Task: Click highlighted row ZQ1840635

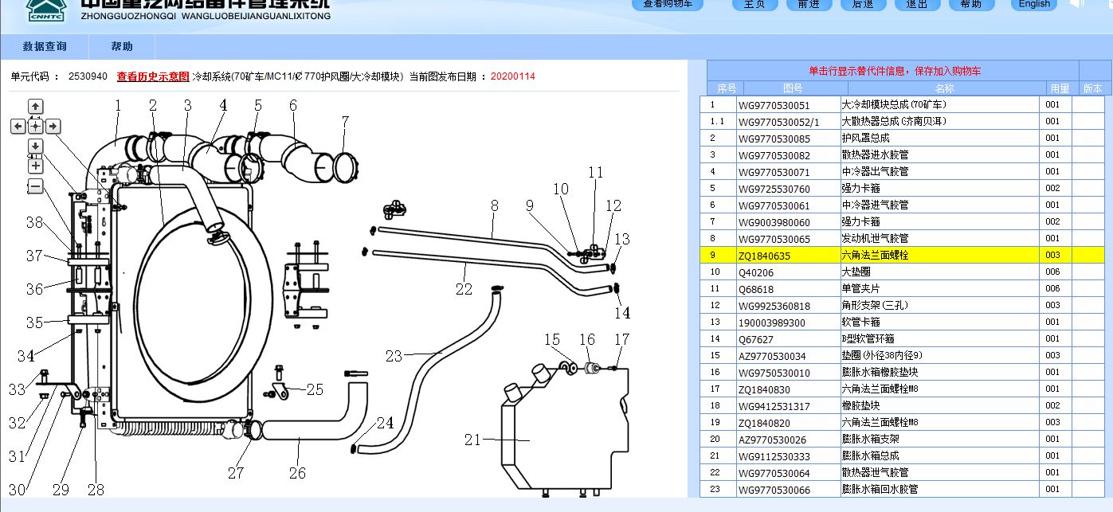Action: 902,255
